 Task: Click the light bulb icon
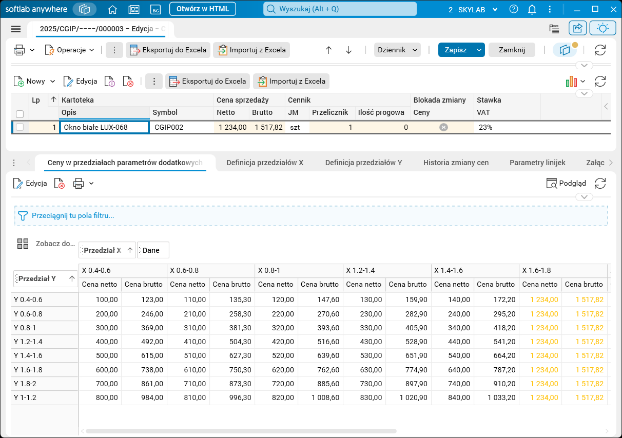[x=602, y=29]
